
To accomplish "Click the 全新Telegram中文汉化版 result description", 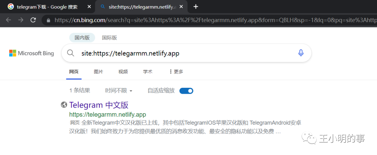I will point(185,127).
